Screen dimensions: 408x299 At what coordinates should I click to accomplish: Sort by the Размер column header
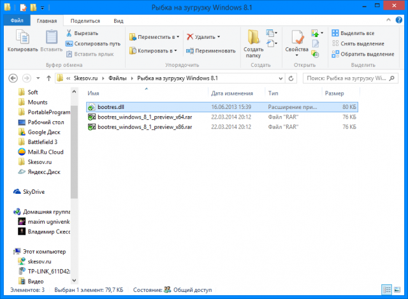tap(340, 93)
